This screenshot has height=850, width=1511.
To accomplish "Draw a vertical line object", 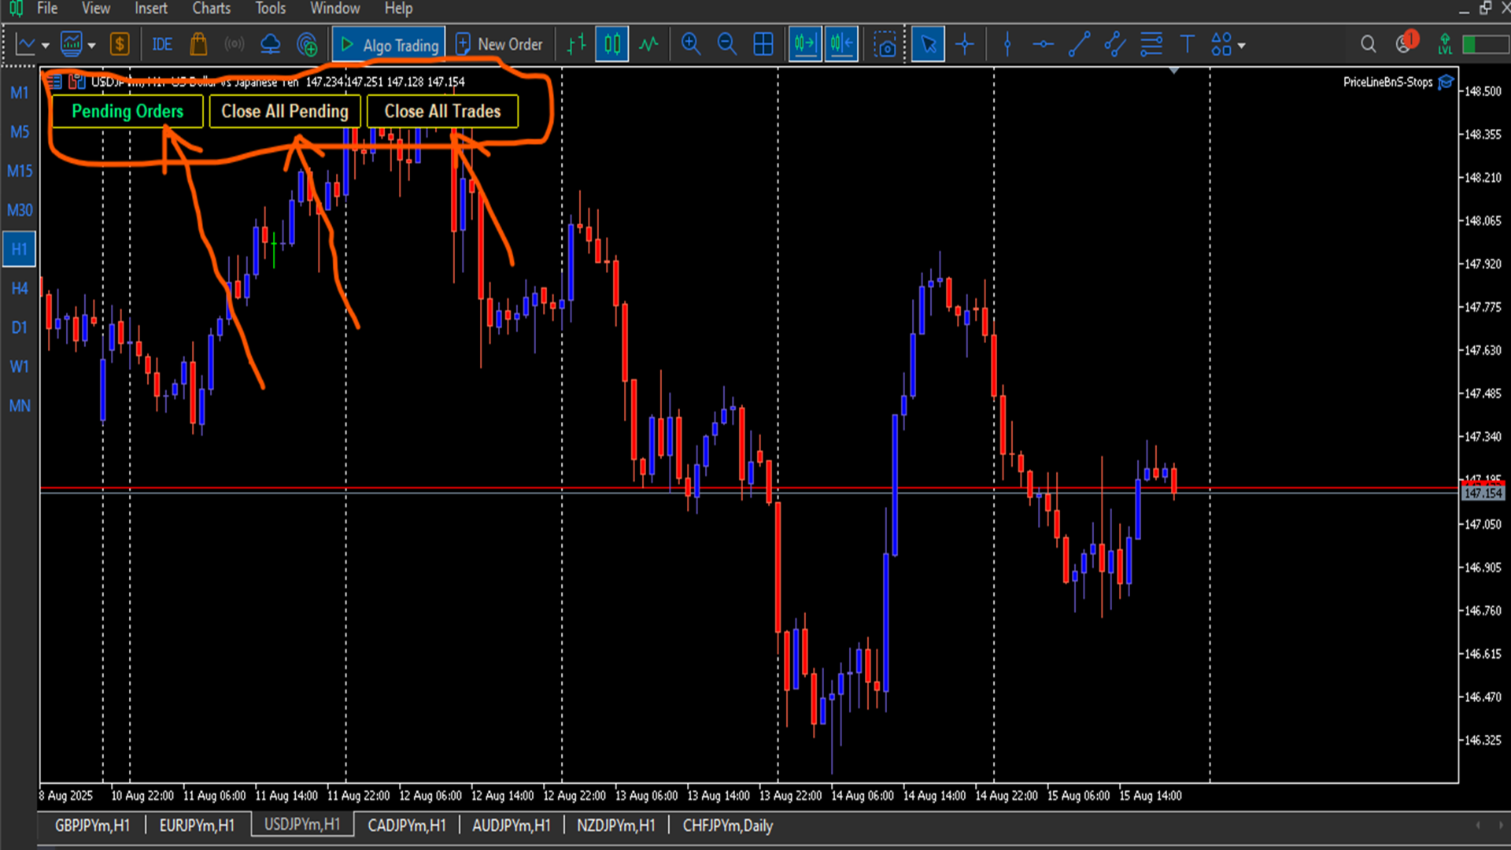I will (x=1007, y=45).
